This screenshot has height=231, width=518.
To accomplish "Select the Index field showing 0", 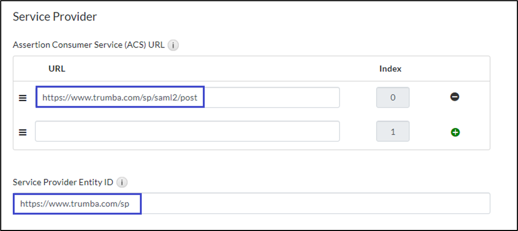I will [x=393, y=98].
